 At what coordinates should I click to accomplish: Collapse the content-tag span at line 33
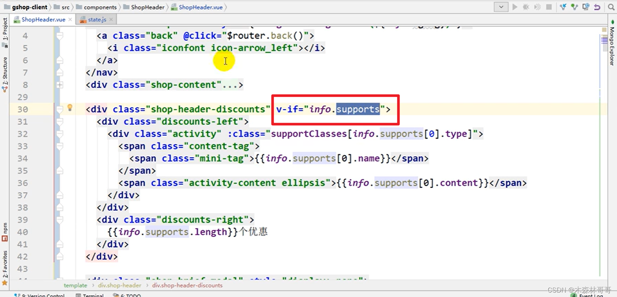(x=60, y=146)
